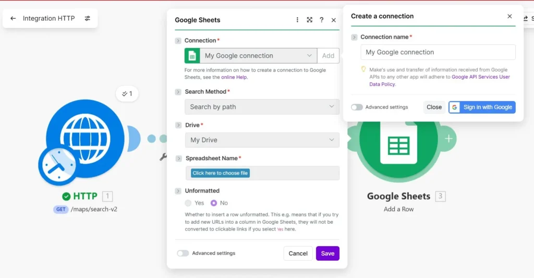Click the Google Sheets module name label
This screenshot has height=278, width=534.
tap(398, 196)
